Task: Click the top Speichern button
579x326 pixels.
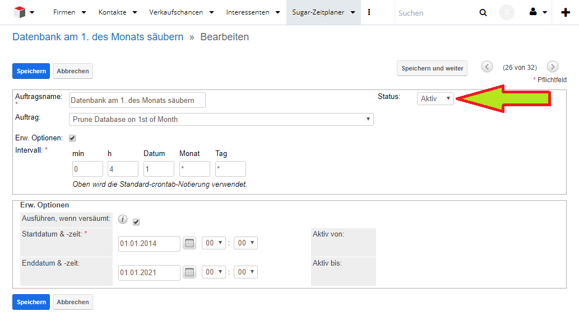Action: [x=31, y=71]
